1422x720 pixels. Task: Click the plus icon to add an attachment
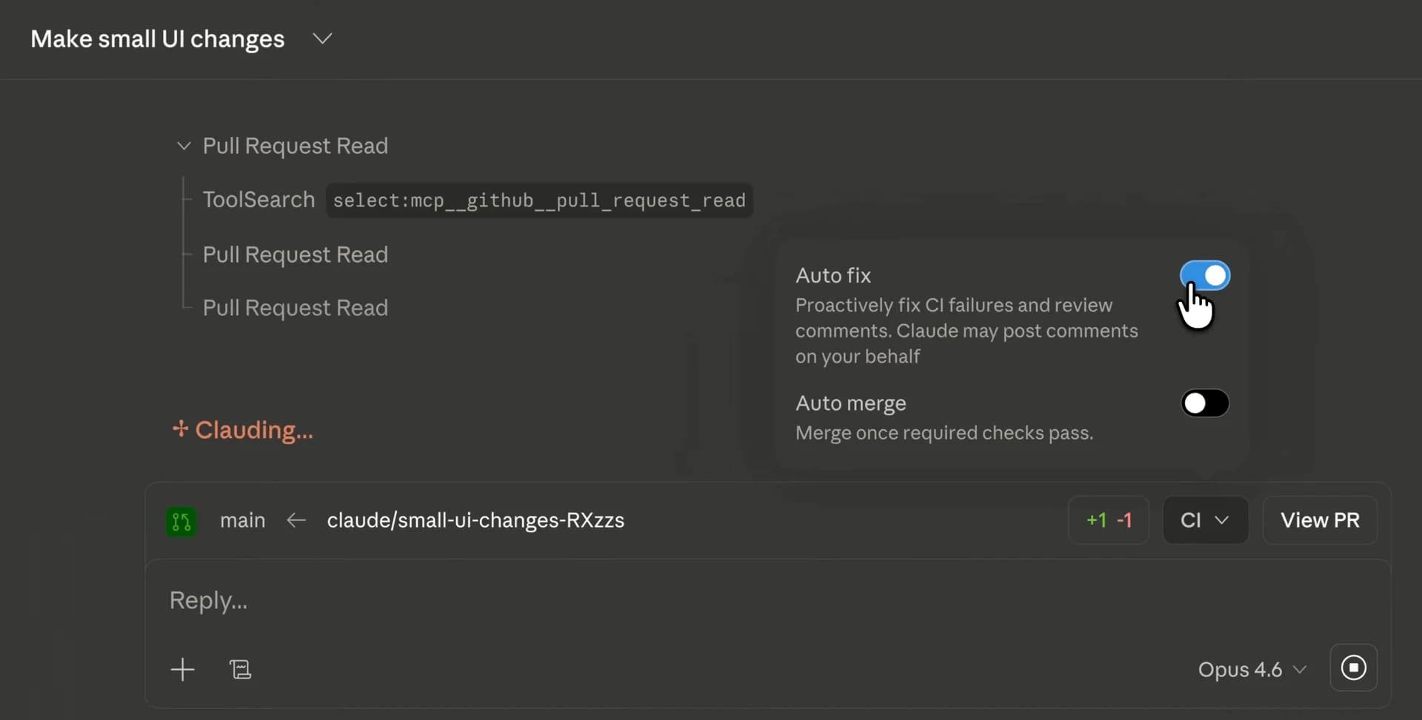(x=182, y=669)
